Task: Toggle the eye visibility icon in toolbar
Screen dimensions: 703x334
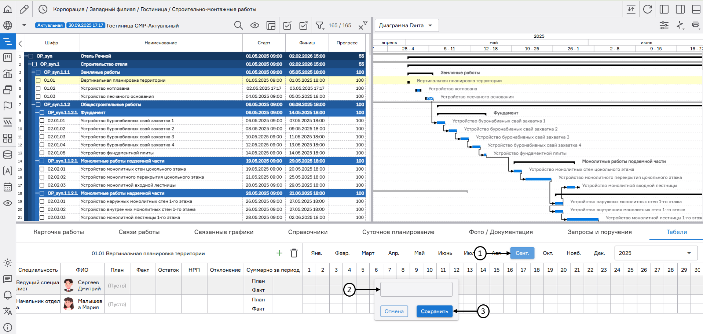Action: coord(255,25)
